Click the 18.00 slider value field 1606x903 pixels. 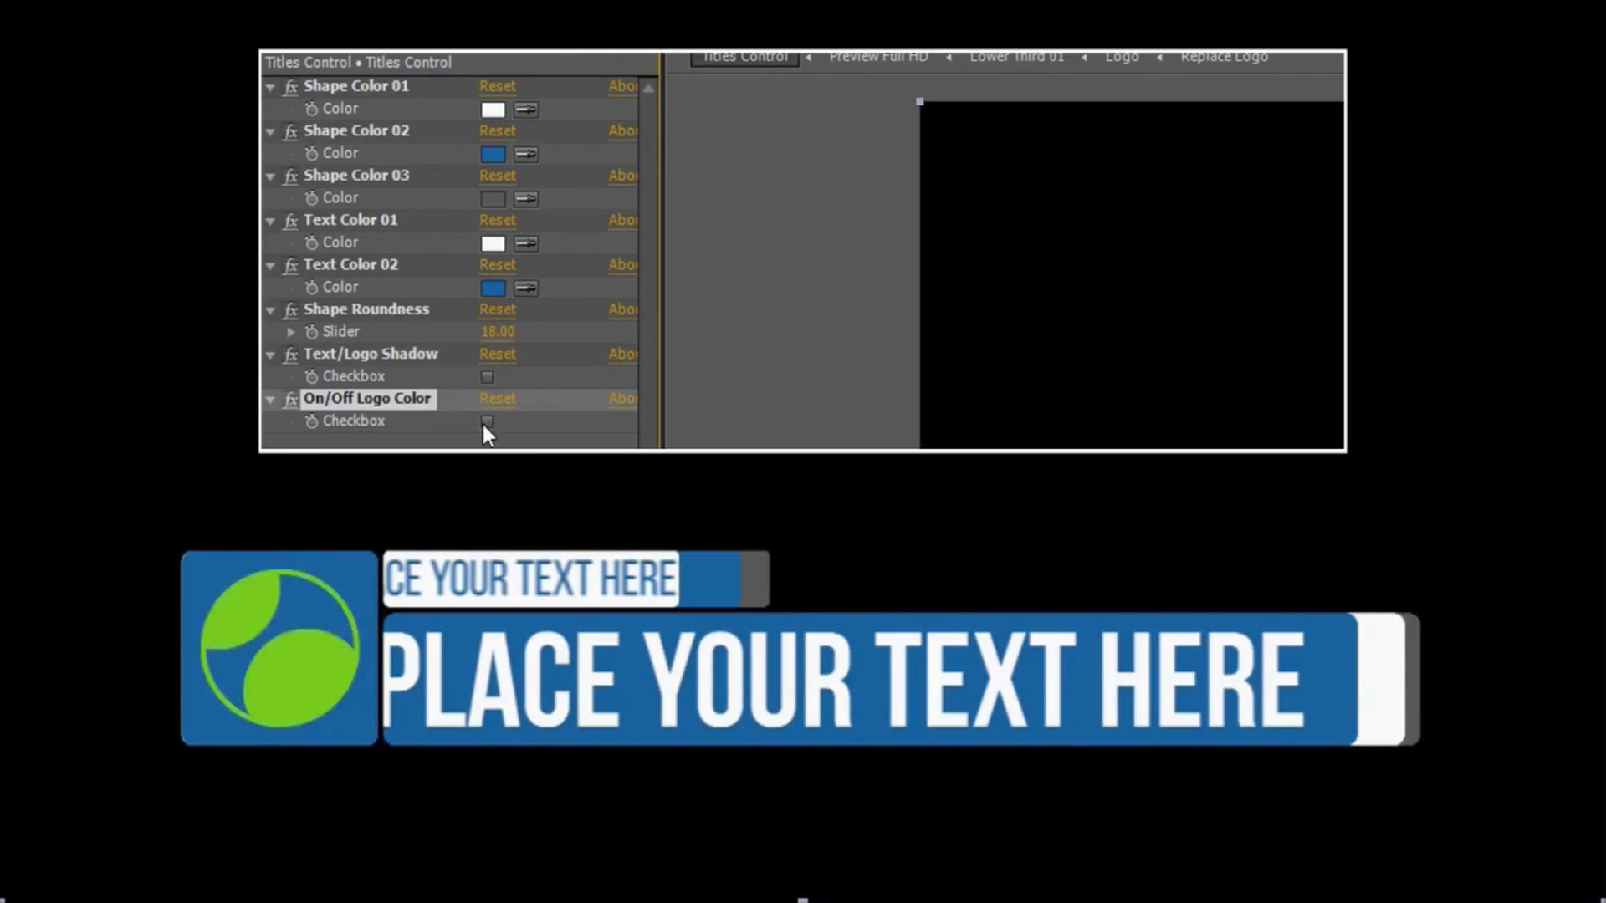click(497, 332)
